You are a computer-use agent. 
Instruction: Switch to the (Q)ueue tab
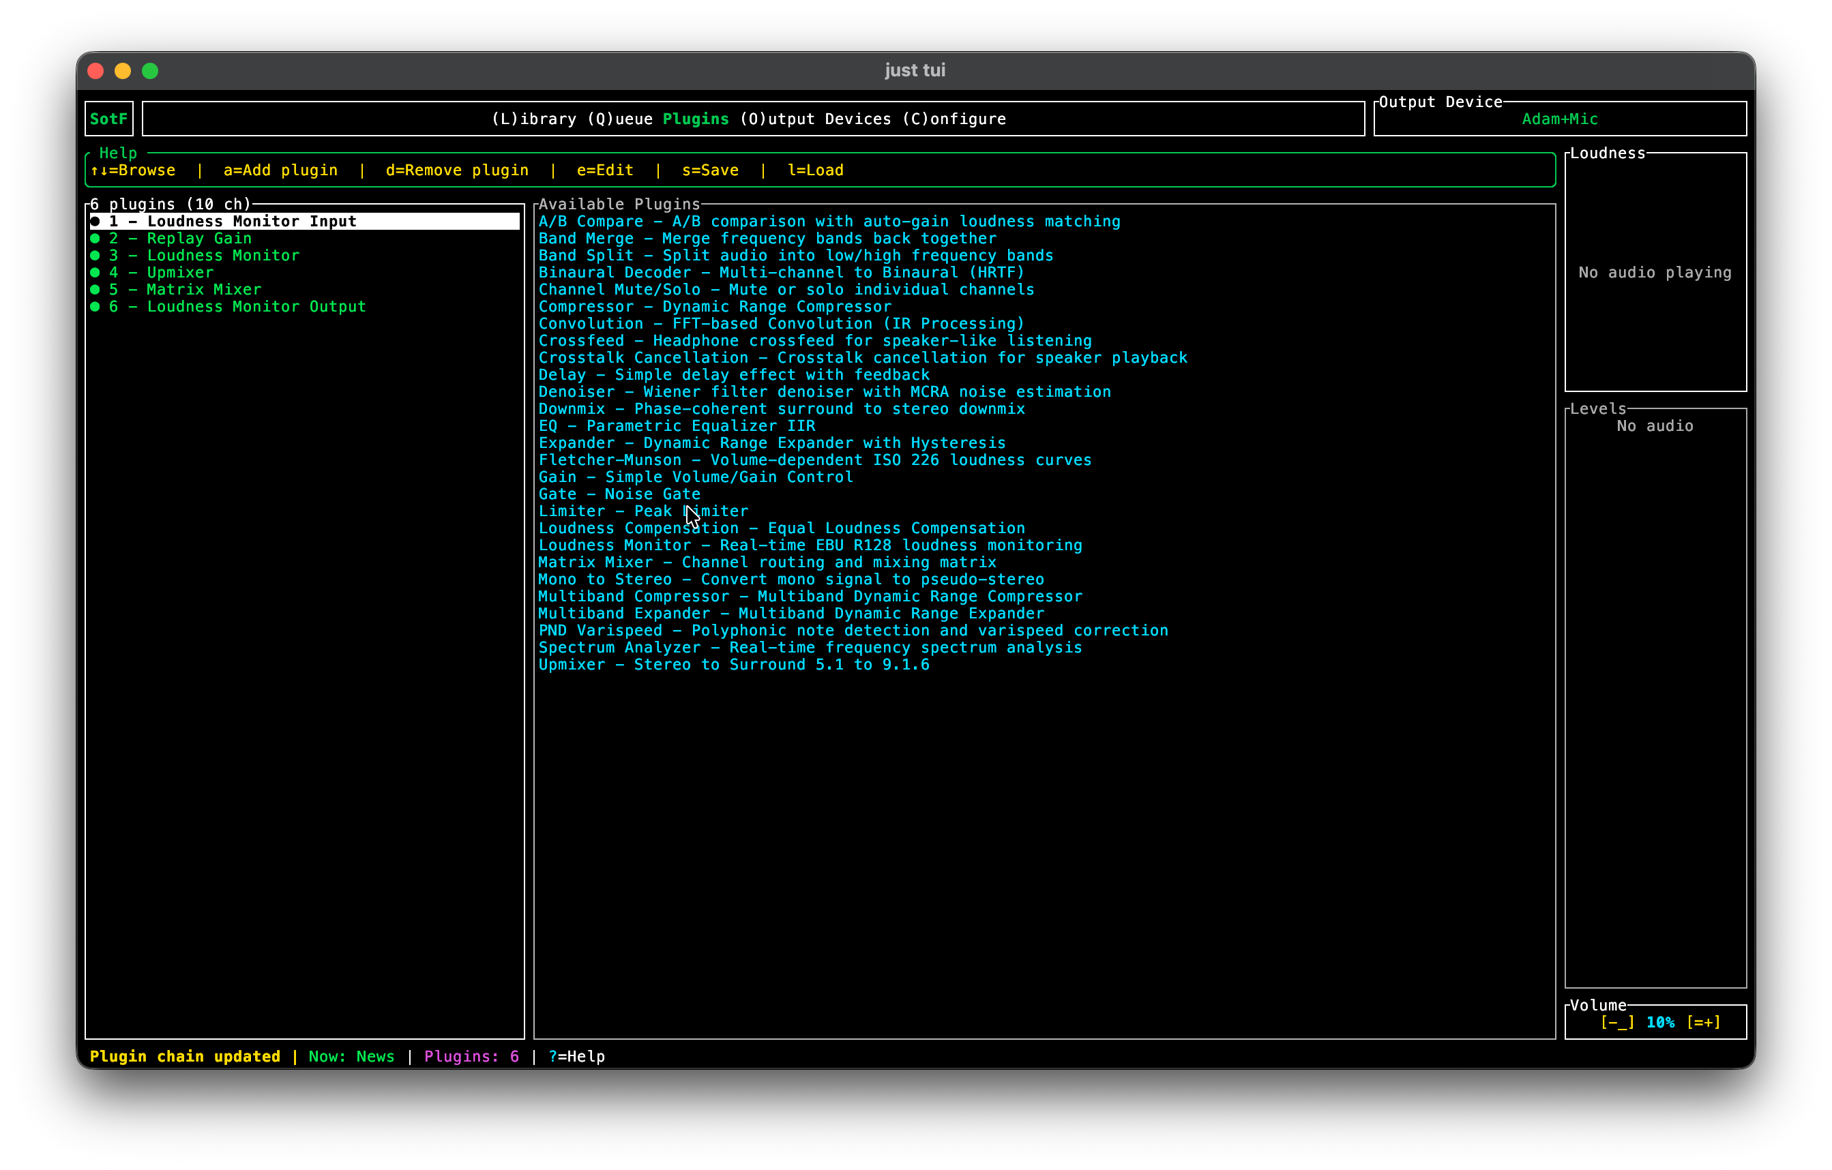[x=620, y=119]
